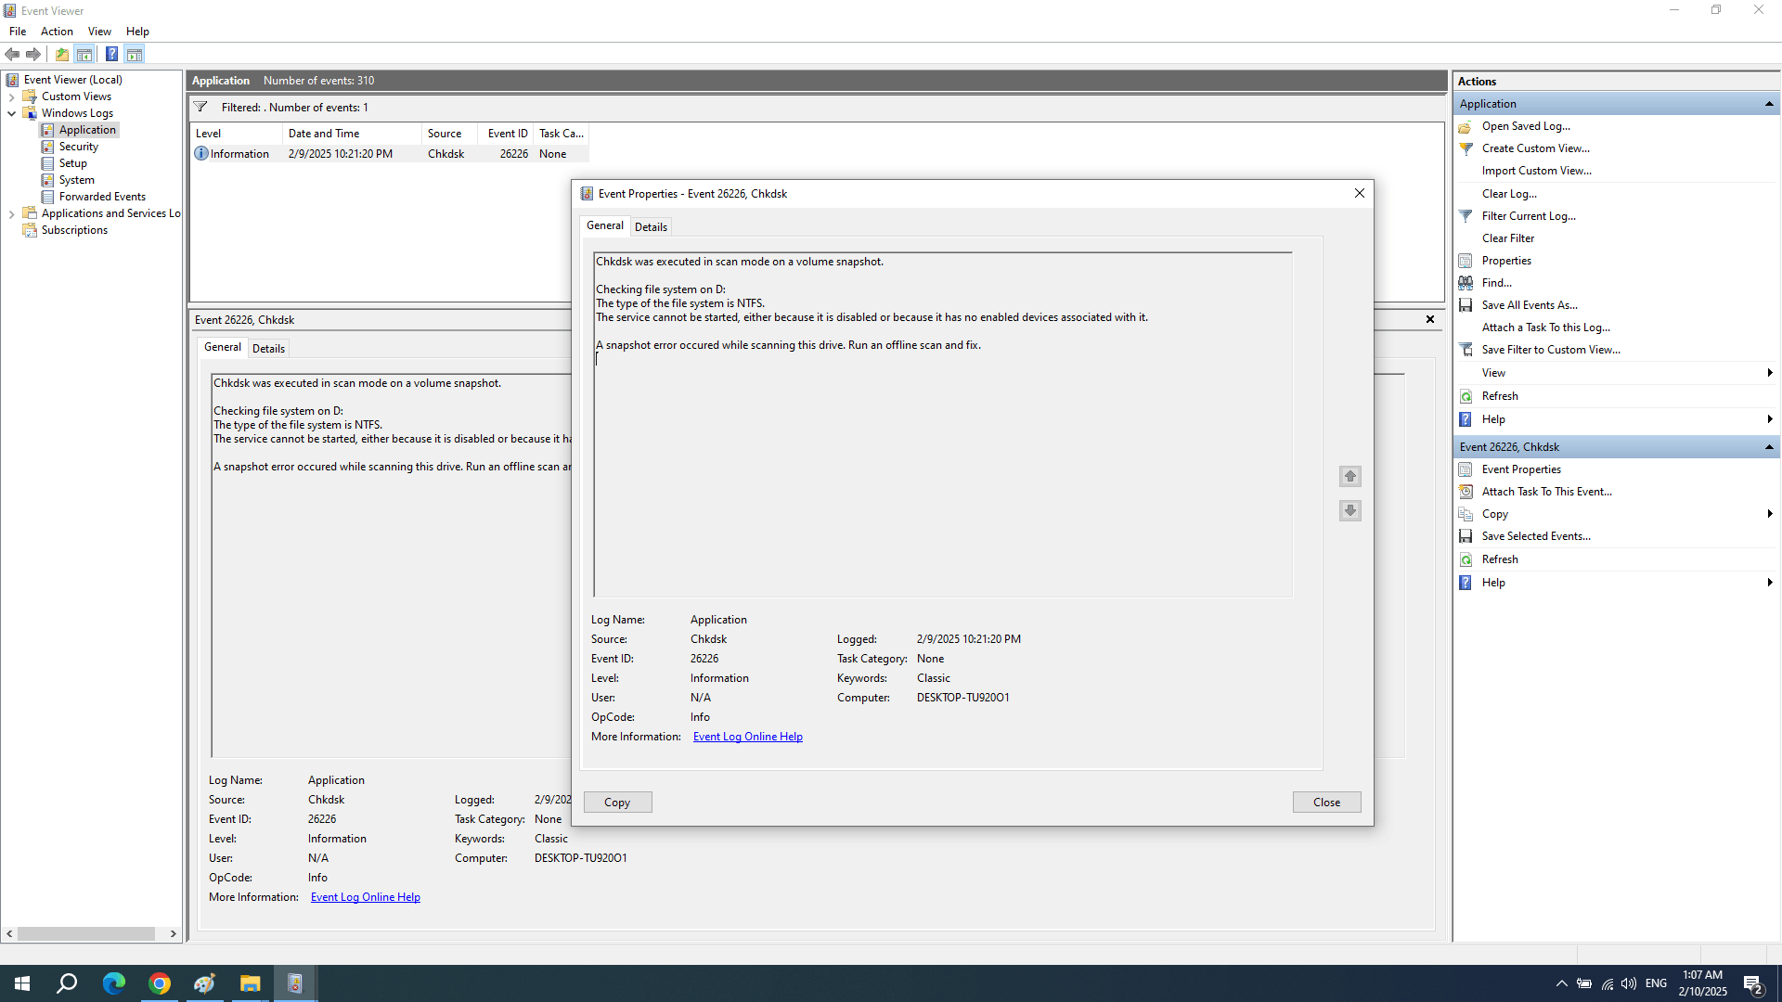Click the down arrow for next event
1782x1002 pixels.
tap(1349, 510)
